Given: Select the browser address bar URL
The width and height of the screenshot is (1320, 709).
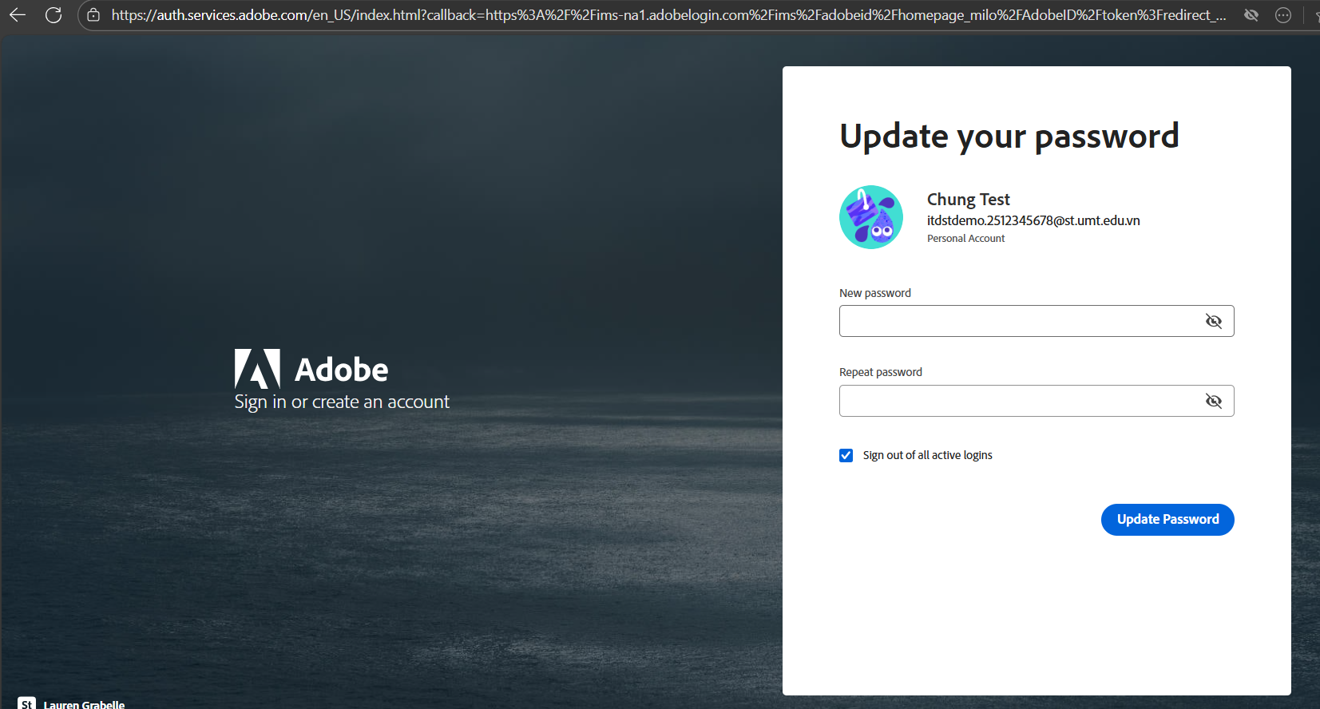Looking at the screenshot, I should pyautogui.click(x=668, y=15).
